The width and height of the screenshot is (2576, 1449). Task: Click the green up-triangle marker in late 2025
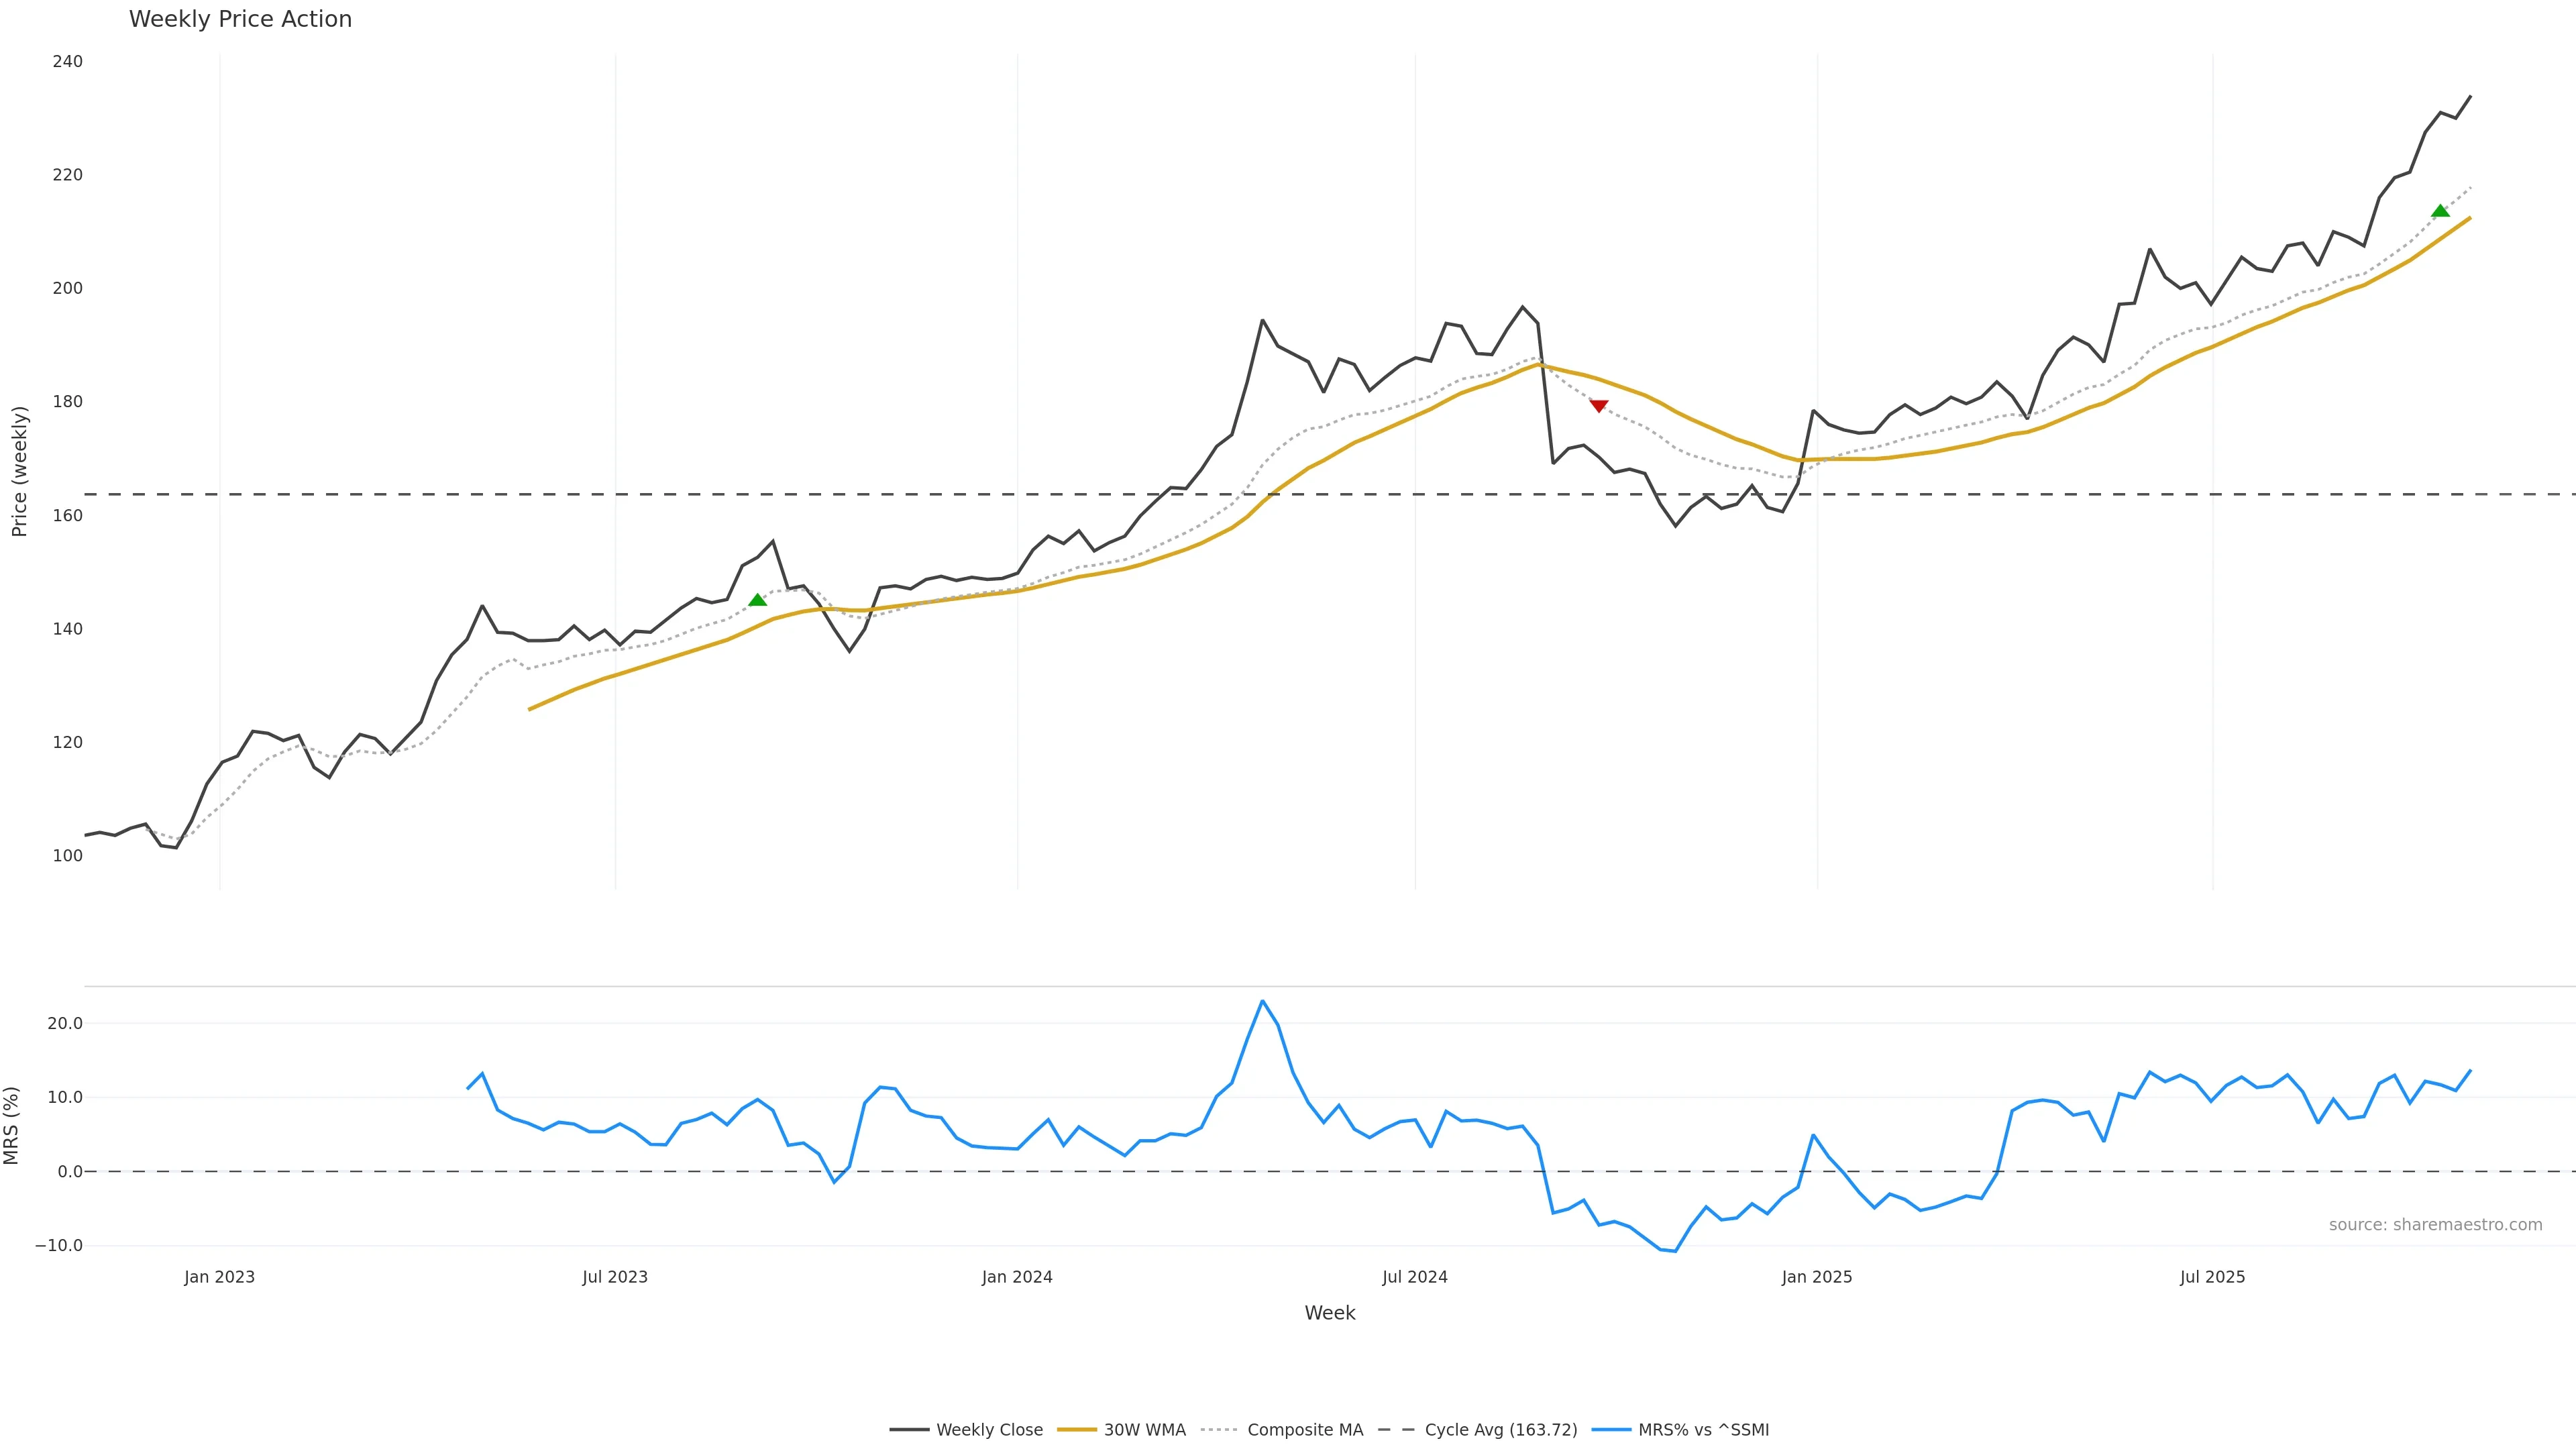[2440, 211]
